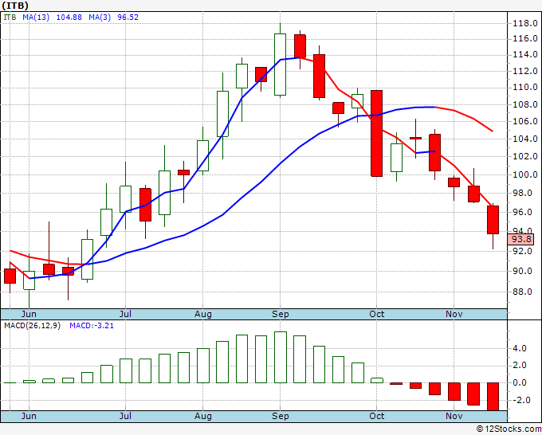
Task: Click the last price tag 93.8
Action: click(521, 239)
